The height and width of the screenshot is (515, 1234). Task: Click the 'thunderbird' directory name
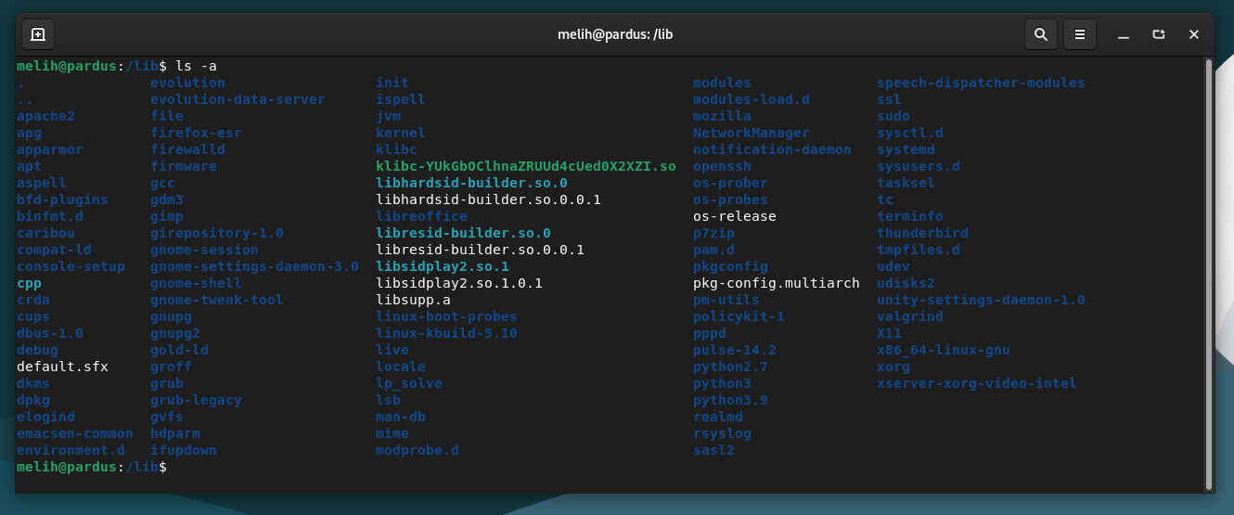coord(922,233)
